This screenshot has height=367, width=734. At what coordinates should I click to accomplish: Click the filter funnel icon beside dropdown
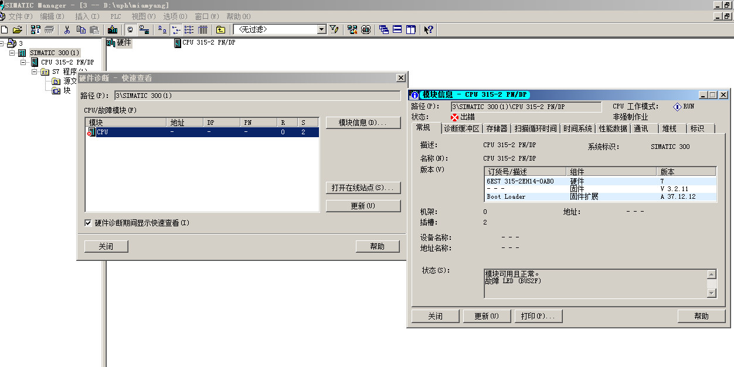tap(334, 29)
